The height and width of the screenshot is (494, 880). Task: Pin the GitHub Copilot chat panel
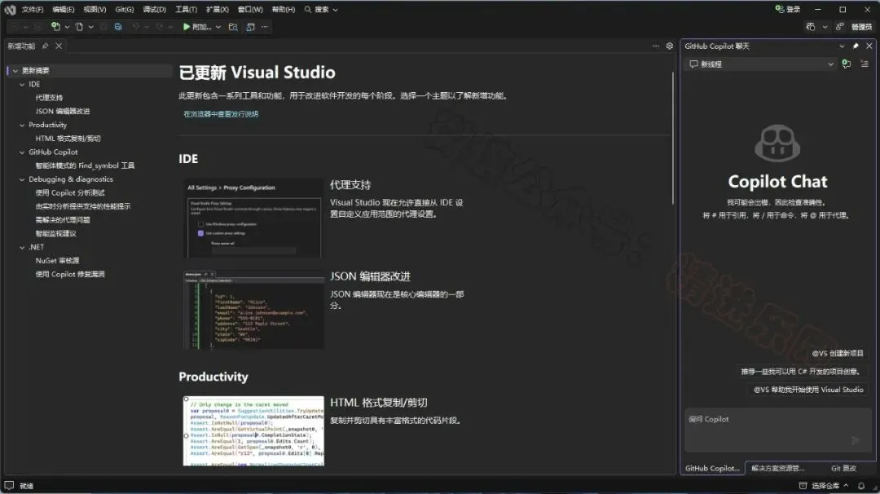click(856, 46)
